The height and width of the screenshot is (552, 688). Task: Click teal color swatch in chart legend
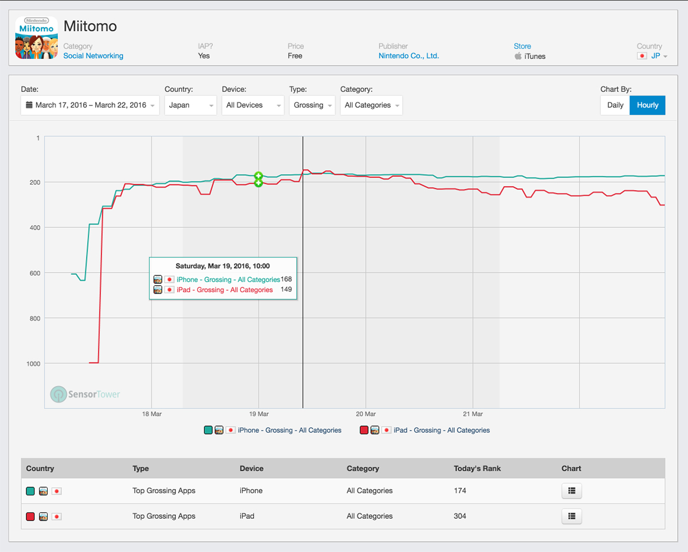click(209, 431)
